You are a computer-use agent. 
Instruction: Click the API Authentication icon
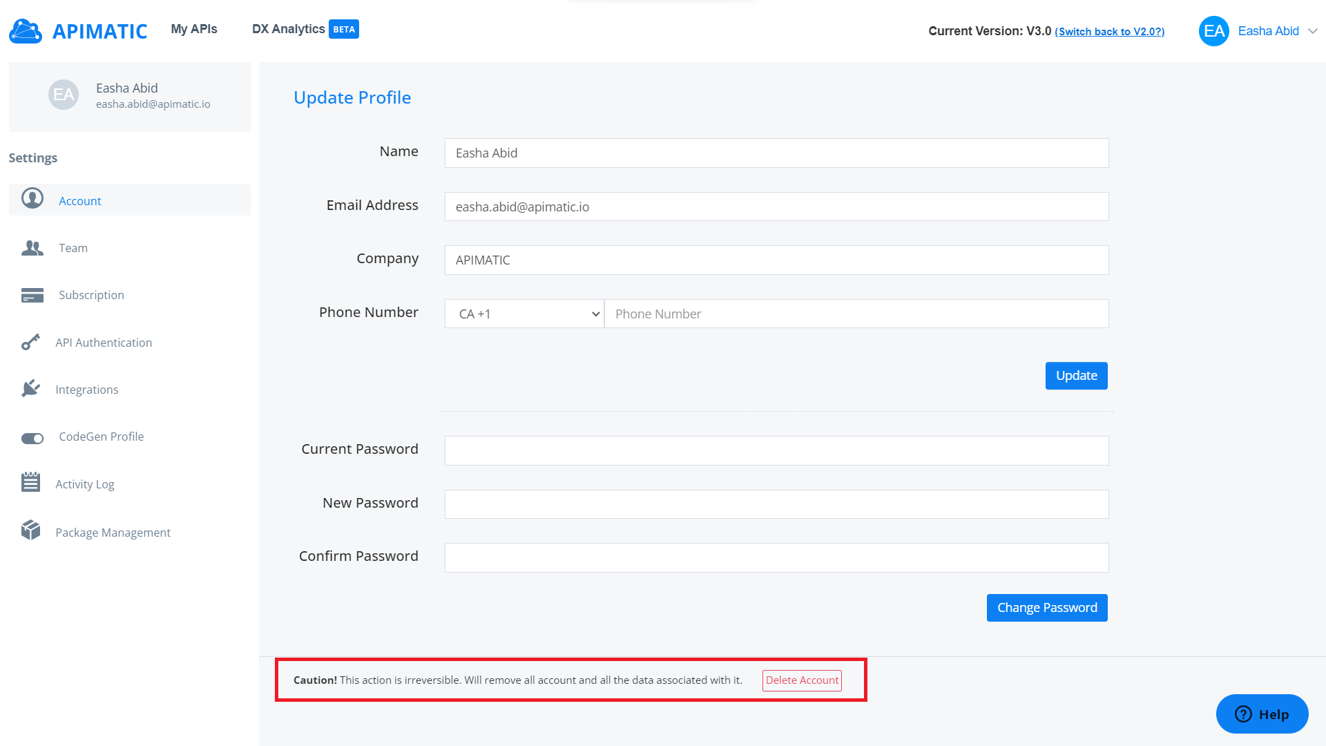pyautogui.click(x=32, y=342)
